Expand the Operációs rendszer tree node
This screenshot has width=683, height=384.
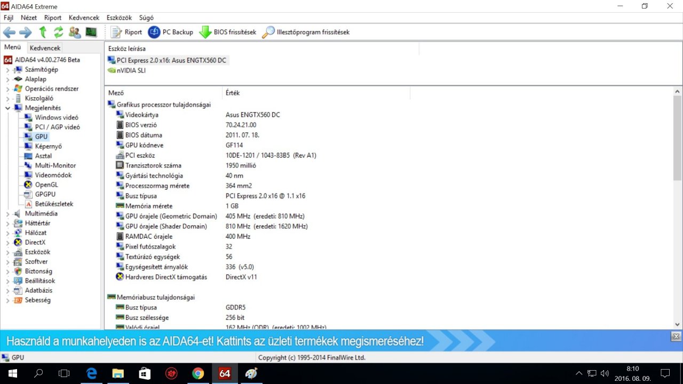click(7, 89)
